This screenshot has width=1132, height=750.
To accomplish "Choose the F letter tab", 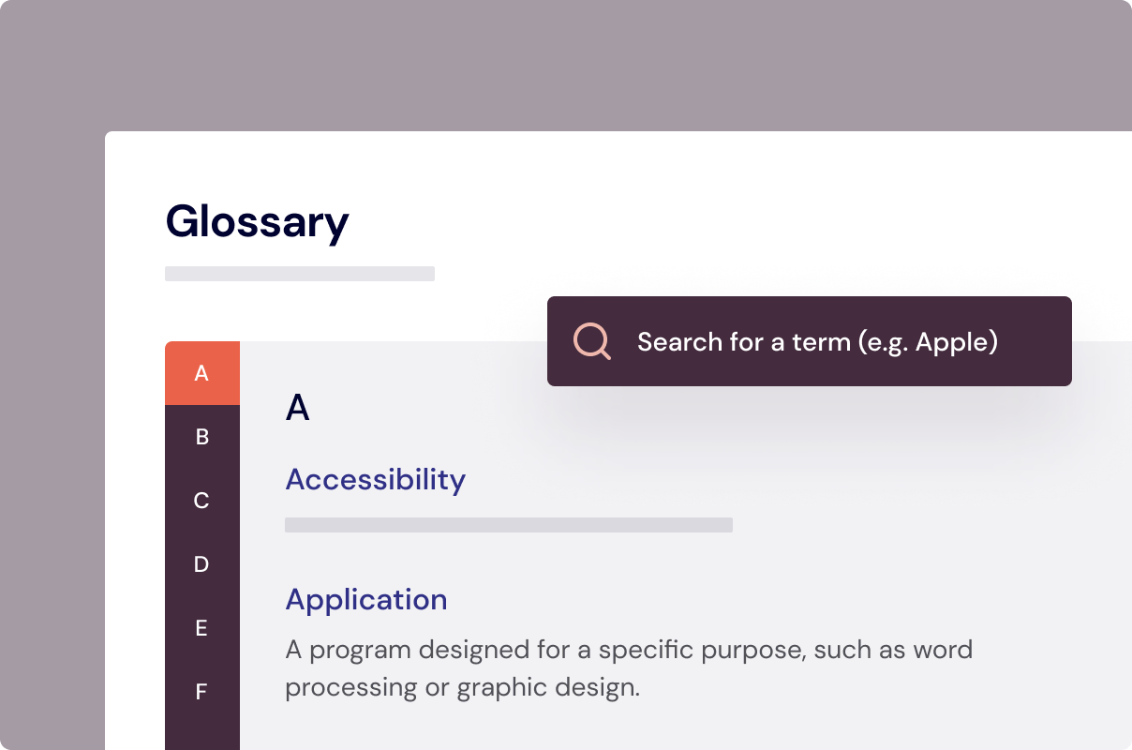I will (x=201, y=692).
